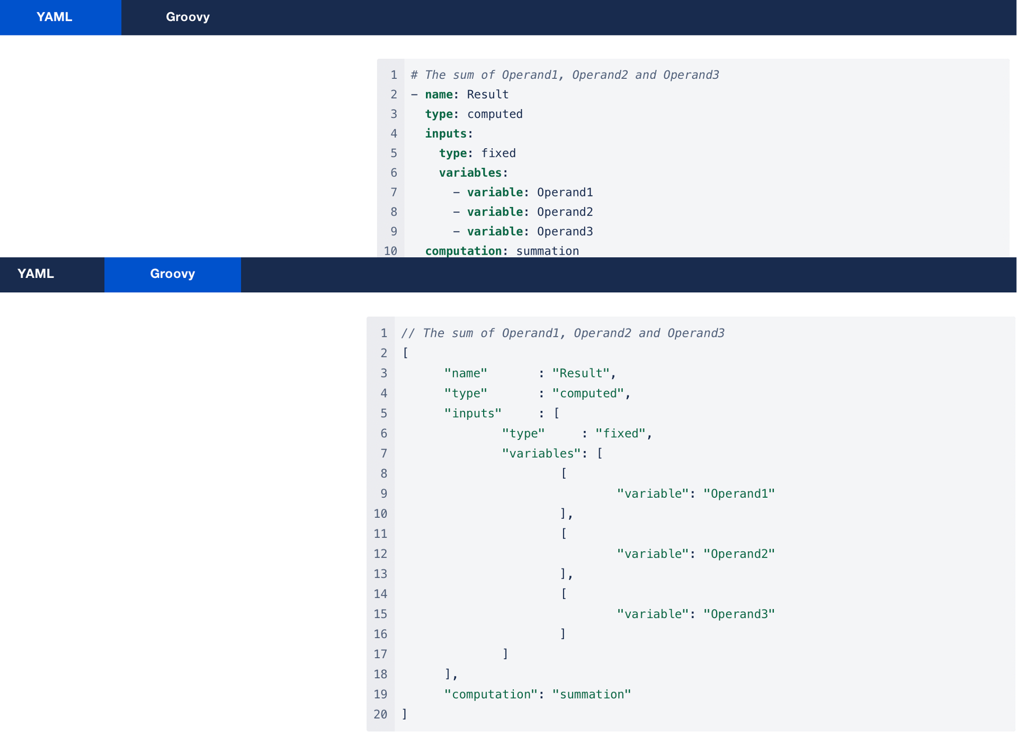The width and height of the screenshot is (1017, 736).
Task: Click the Groovy comment on line 1
Action: coord(563,333)
